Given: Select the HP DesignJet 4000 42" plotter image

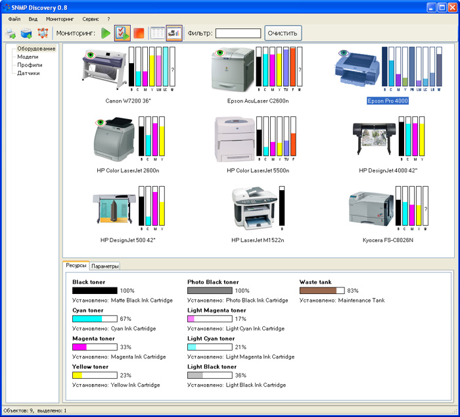Looking at the screenshot, I should click(374, 138).
